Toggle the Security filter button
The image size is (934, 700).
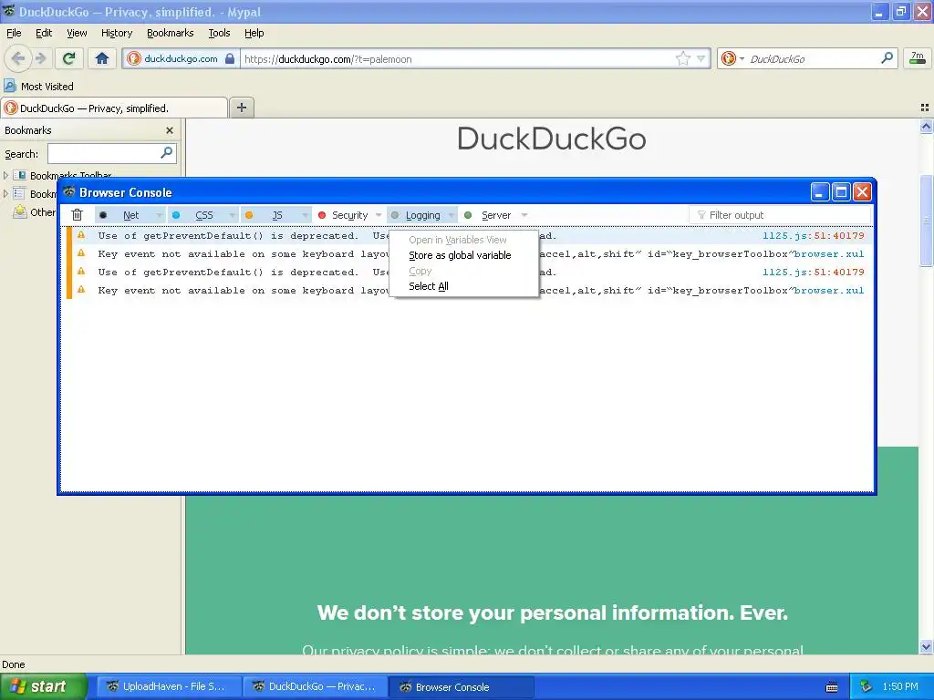343,215
